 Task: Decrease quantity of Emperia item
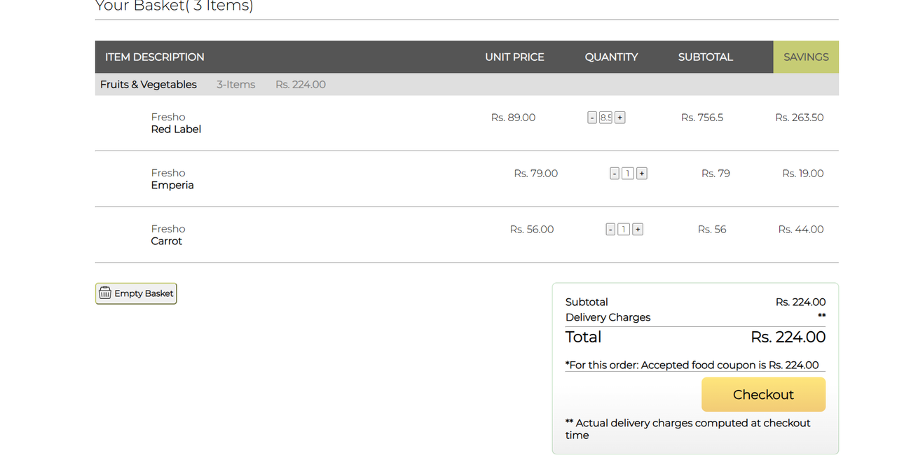pyautogui.click(x=615, y=174)
